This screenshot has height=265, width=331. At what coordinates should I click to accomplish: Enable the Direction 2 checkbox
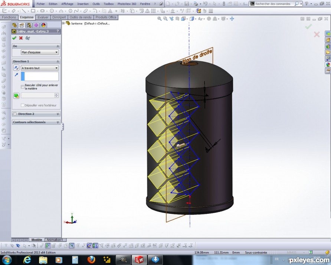click(15, 114)
